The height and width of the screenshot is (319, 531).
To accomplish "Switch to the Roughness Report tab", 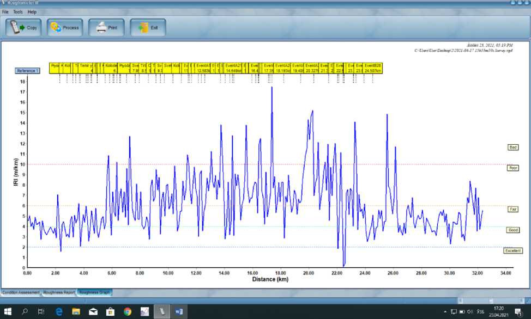I will [59, 292].
